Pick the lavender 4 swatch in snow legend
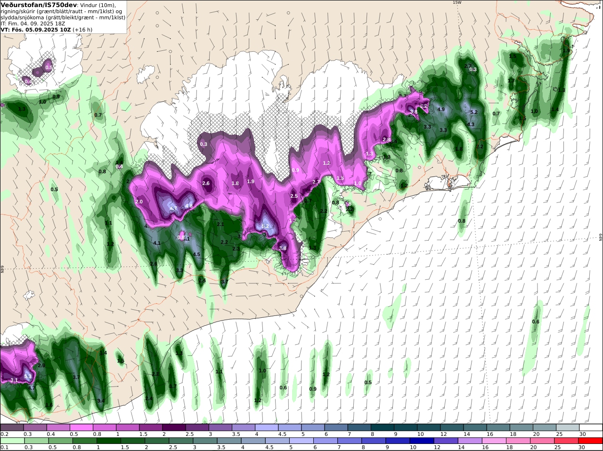The height and width of the screenshot is (451, 603). 267,427
